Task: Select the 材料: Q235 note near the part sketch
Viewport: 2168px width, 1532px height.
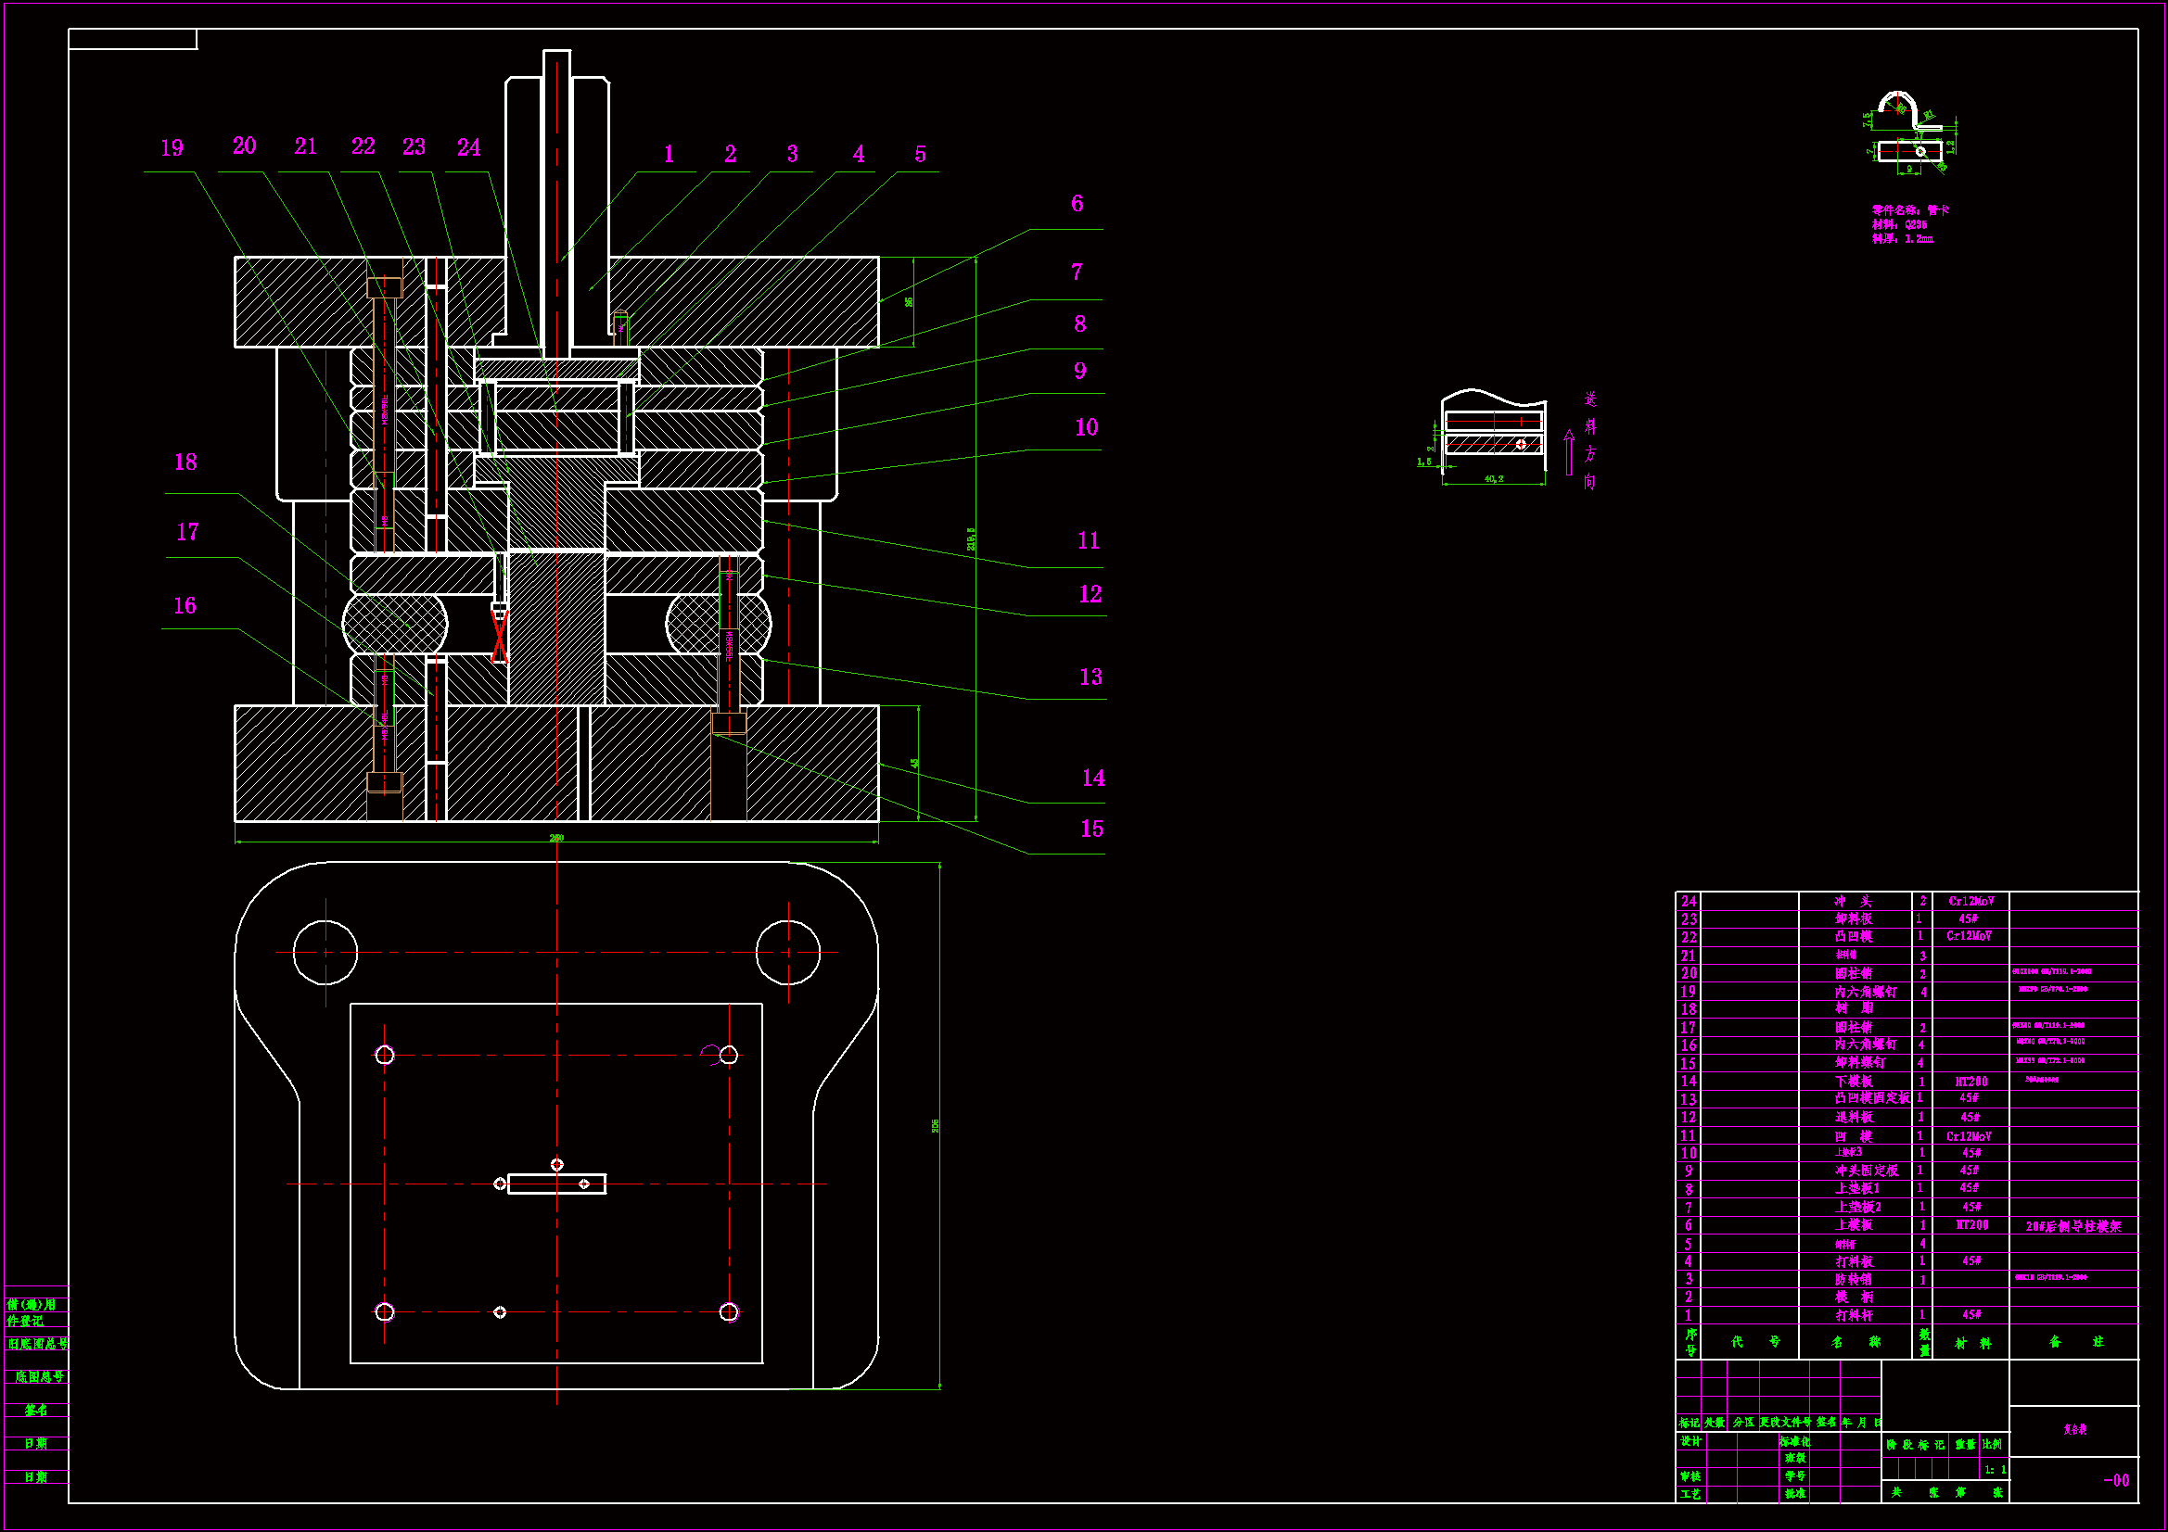Action: pos(1899,224)
